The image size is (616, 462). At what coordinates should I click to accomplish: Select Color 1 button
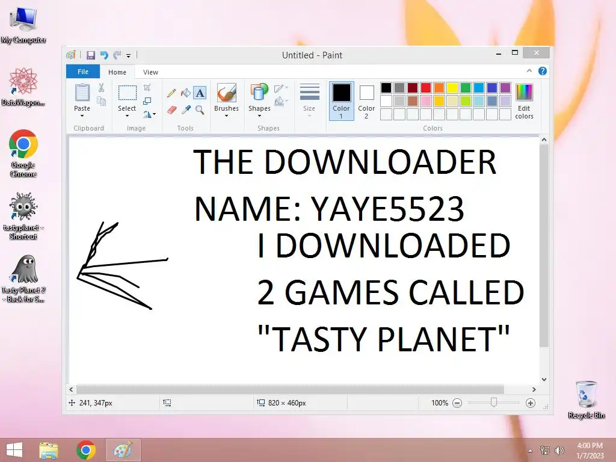pos(342,100)
